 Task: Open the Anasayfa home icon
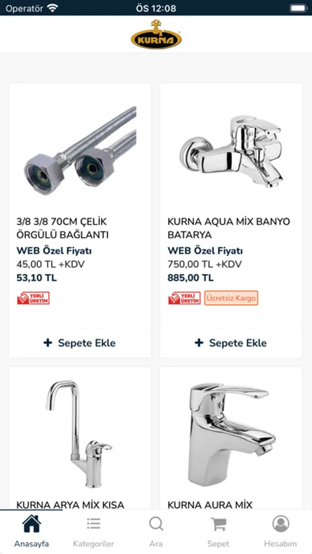pyautogui.click(x=32, y=524)
